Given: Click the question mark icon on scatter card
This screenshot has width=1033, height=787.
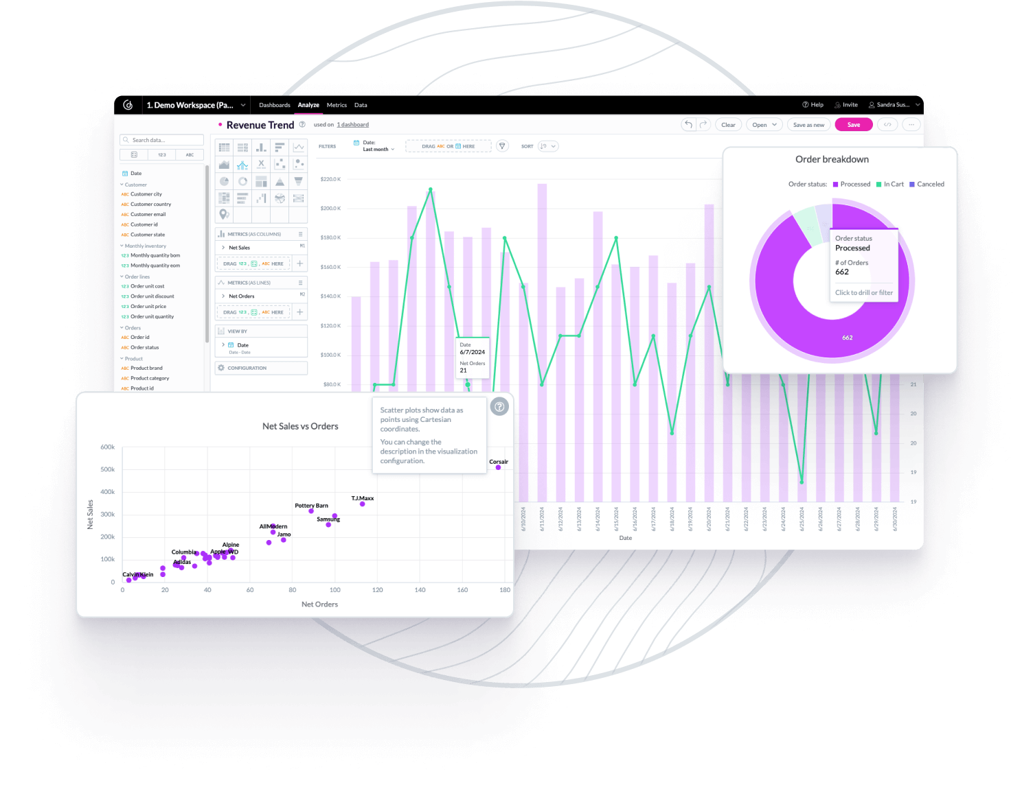Looking at the screenshot, I should (500, 406).
